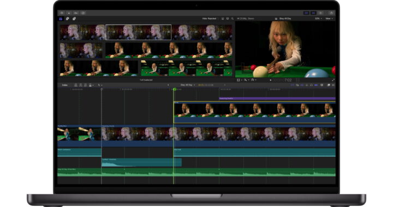393x207 pixels.
Task: Toggle audio skimming in timeline toolbar
Action: [307, 85]
